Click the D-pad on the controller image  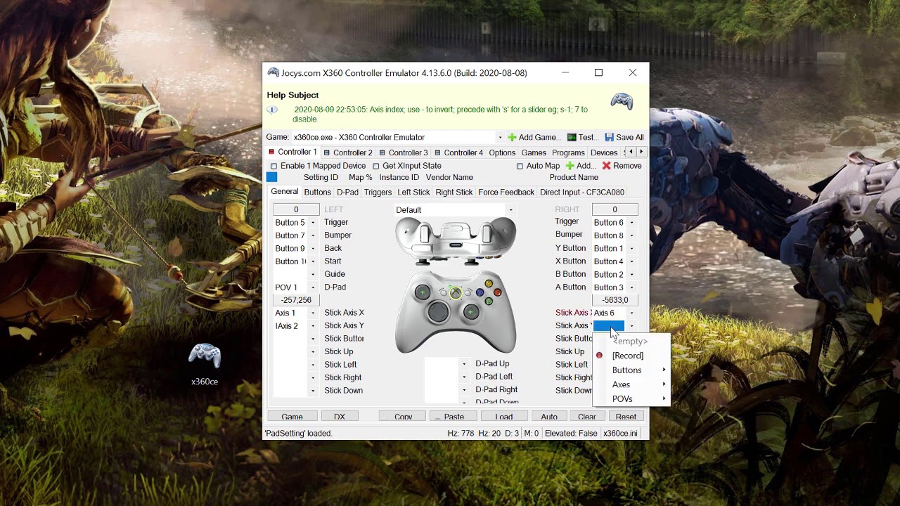pyautogui.click(x=438, y=311)
